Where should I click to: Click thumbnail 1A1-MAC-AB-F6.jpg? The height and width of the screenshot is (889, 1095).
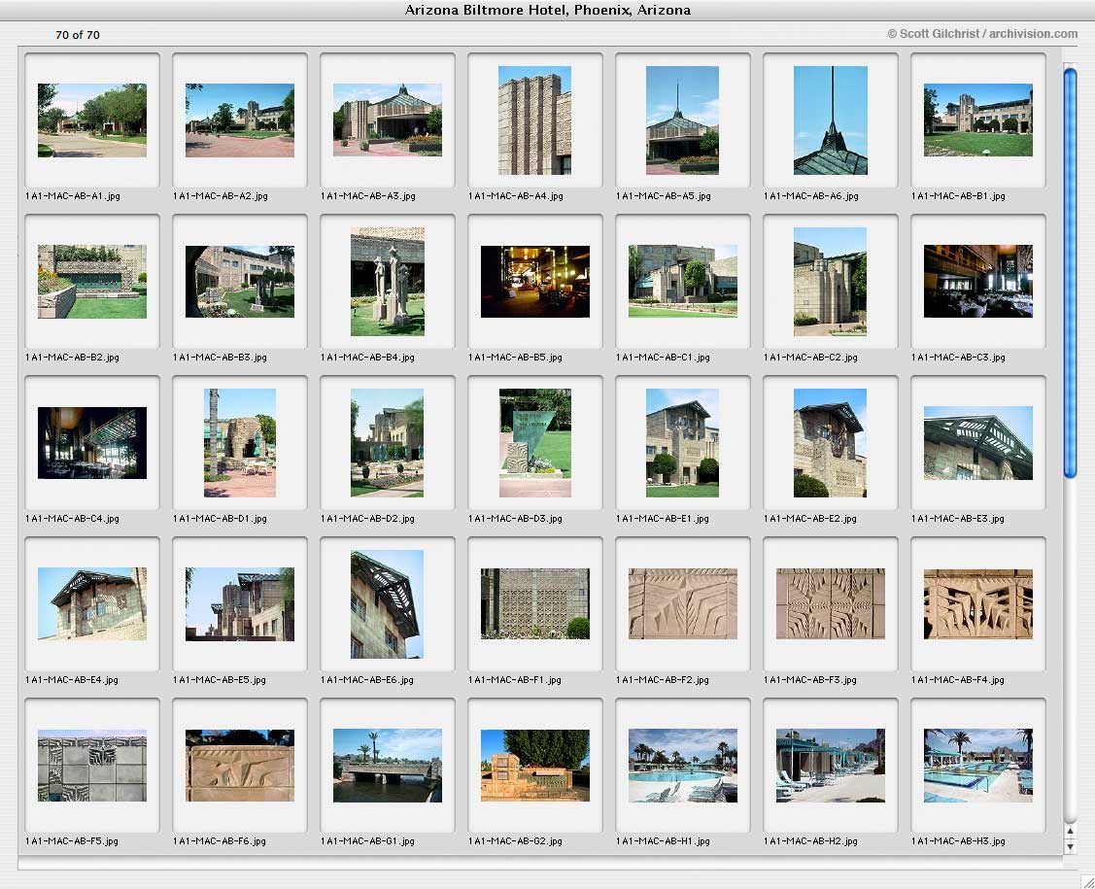[240, 766]
